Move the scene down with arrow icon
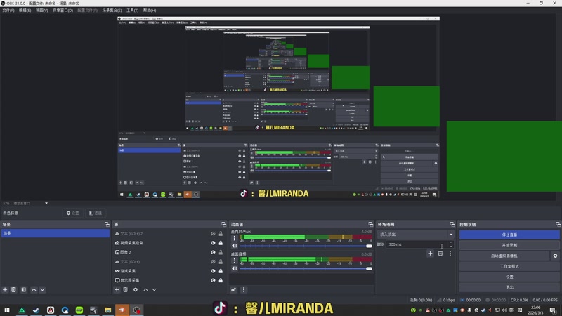Viewport: 562px width, 316px height. point(42,289)
